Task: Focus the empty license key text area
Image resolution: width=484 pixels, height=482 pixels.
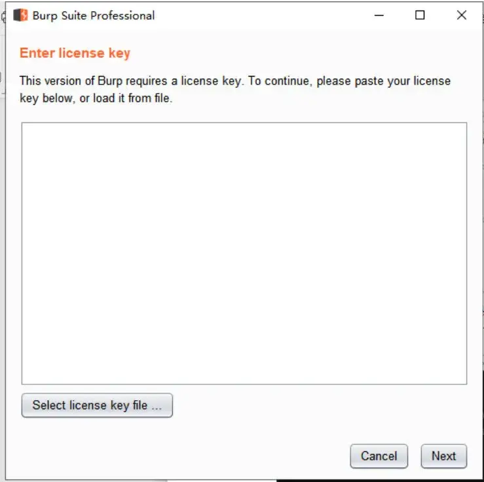Action: coord(244,253)
